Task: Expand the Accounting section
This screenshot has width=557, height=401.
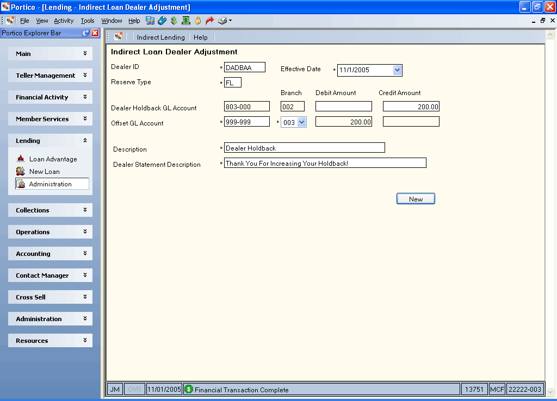Action: [x=50, y=253]
